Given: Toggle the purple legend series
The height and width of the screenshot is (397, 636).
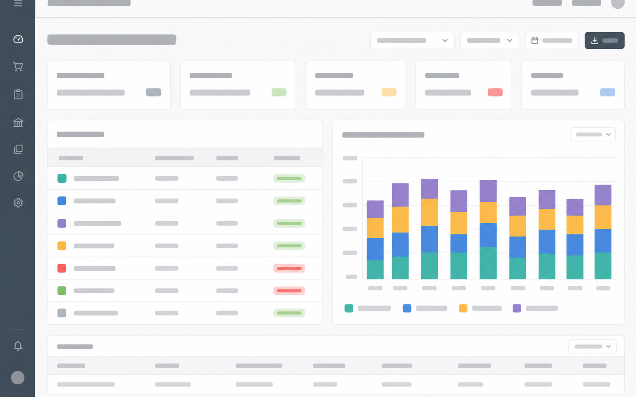Looking at the screenshot, I should click(535, 308).
